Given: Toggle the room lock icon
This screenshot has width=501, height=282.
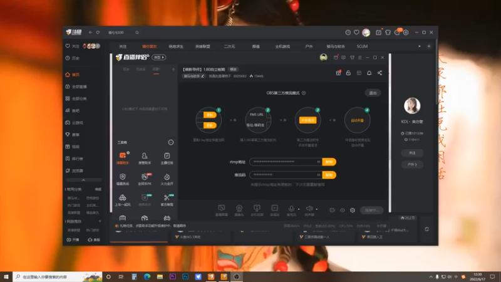Looking at the screenshot, I should [348, 73].
